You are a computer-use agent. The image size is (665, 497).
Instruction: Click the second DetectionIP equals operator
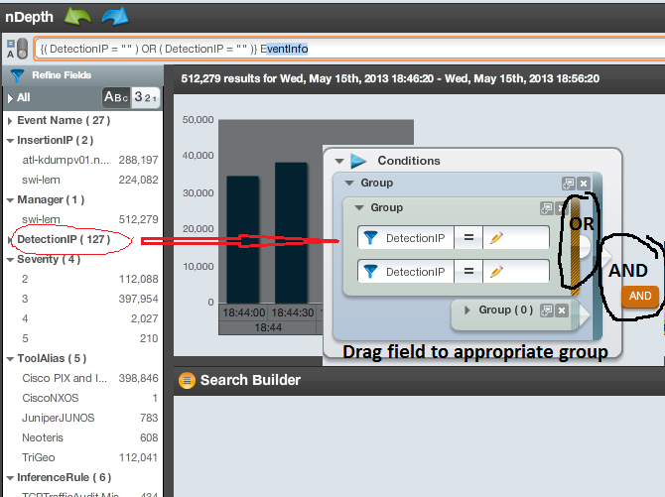click(468, 271)
